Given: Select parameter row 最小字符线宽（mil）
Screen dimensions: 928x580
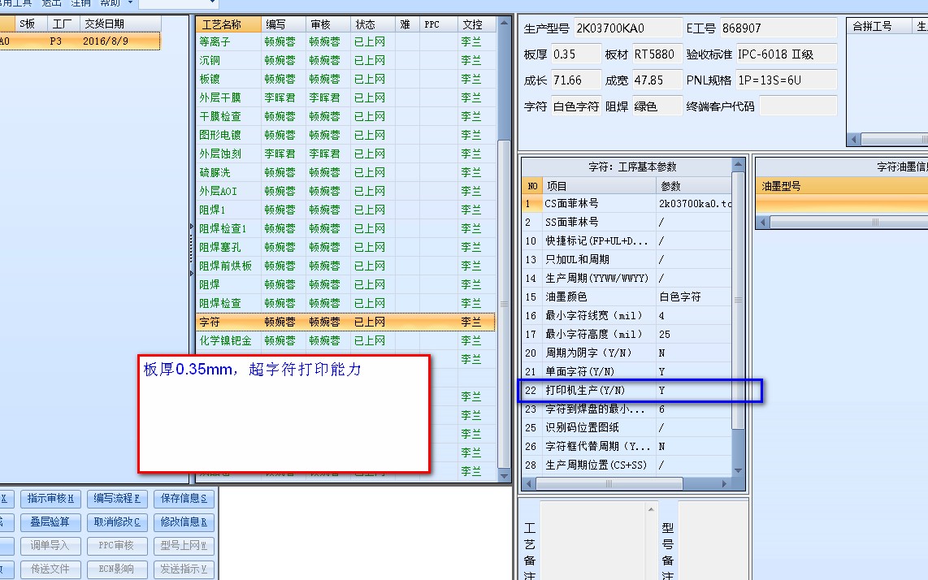Looking at the screenshot, I should click(x=627, y=316).
